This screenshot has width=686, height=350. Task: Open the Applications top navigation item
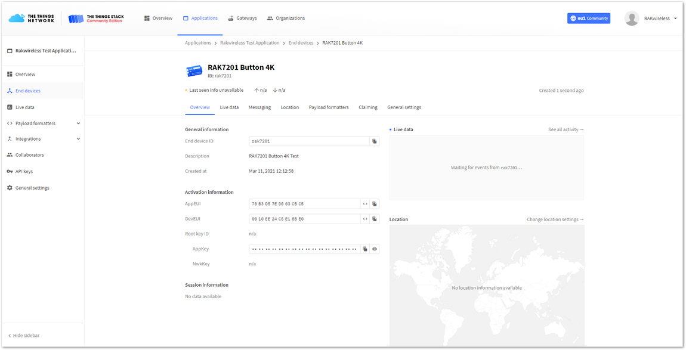[200, 18]
